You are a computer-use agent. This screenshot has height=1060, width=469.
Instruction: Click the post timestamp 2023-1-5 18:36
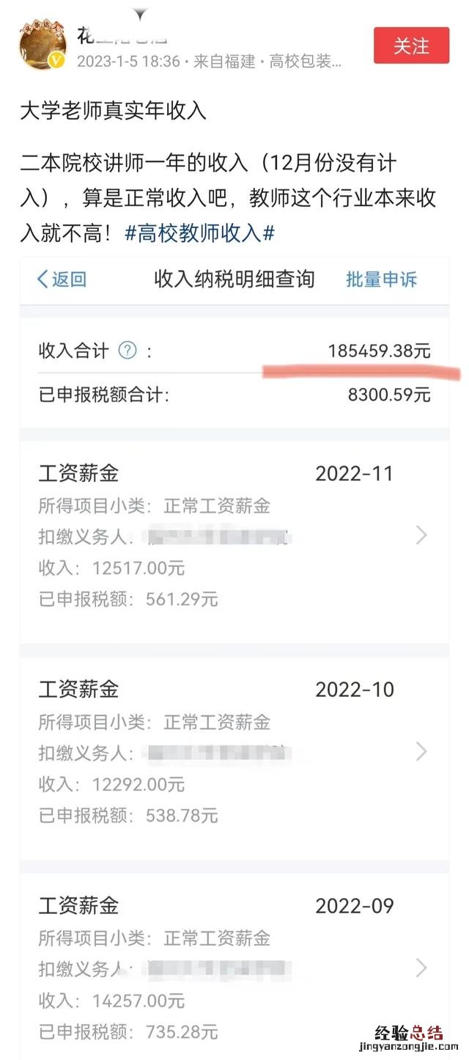[128, 62]
